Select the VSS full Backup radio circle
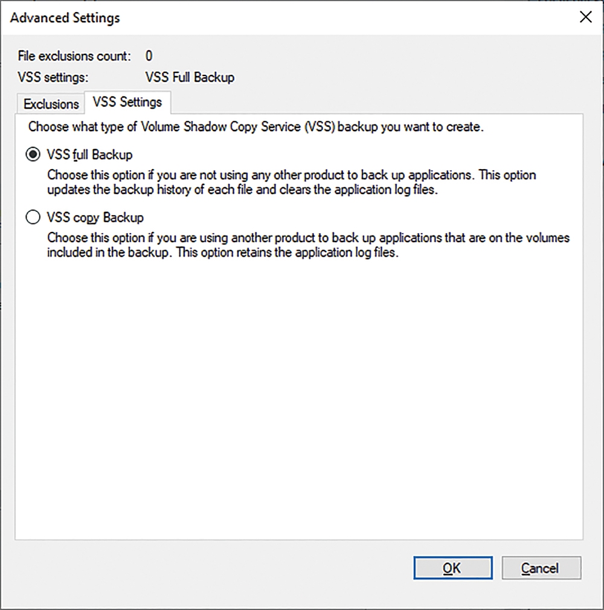Image resolution: width=604 pixels, height=610 pixels. tap(33, 155)
